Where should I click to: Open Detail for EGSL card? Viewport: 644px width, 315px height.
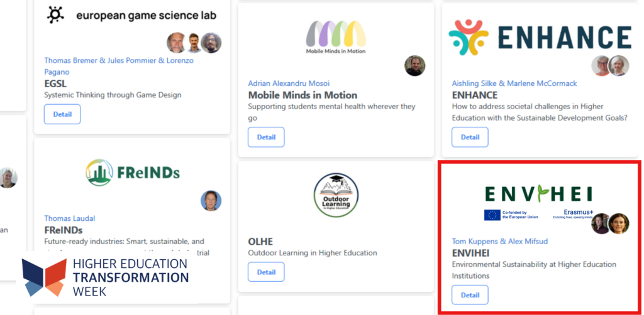coord(62,114)
